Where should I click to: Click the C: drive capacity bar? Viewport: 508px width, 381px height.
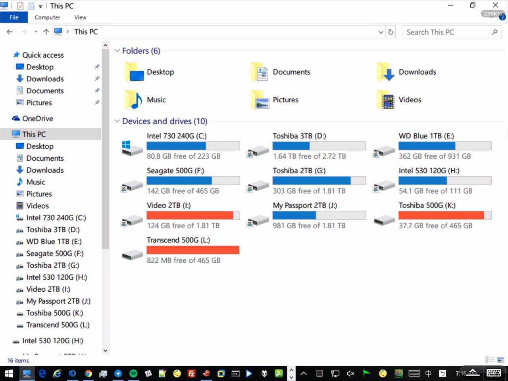tap(193, 146)
